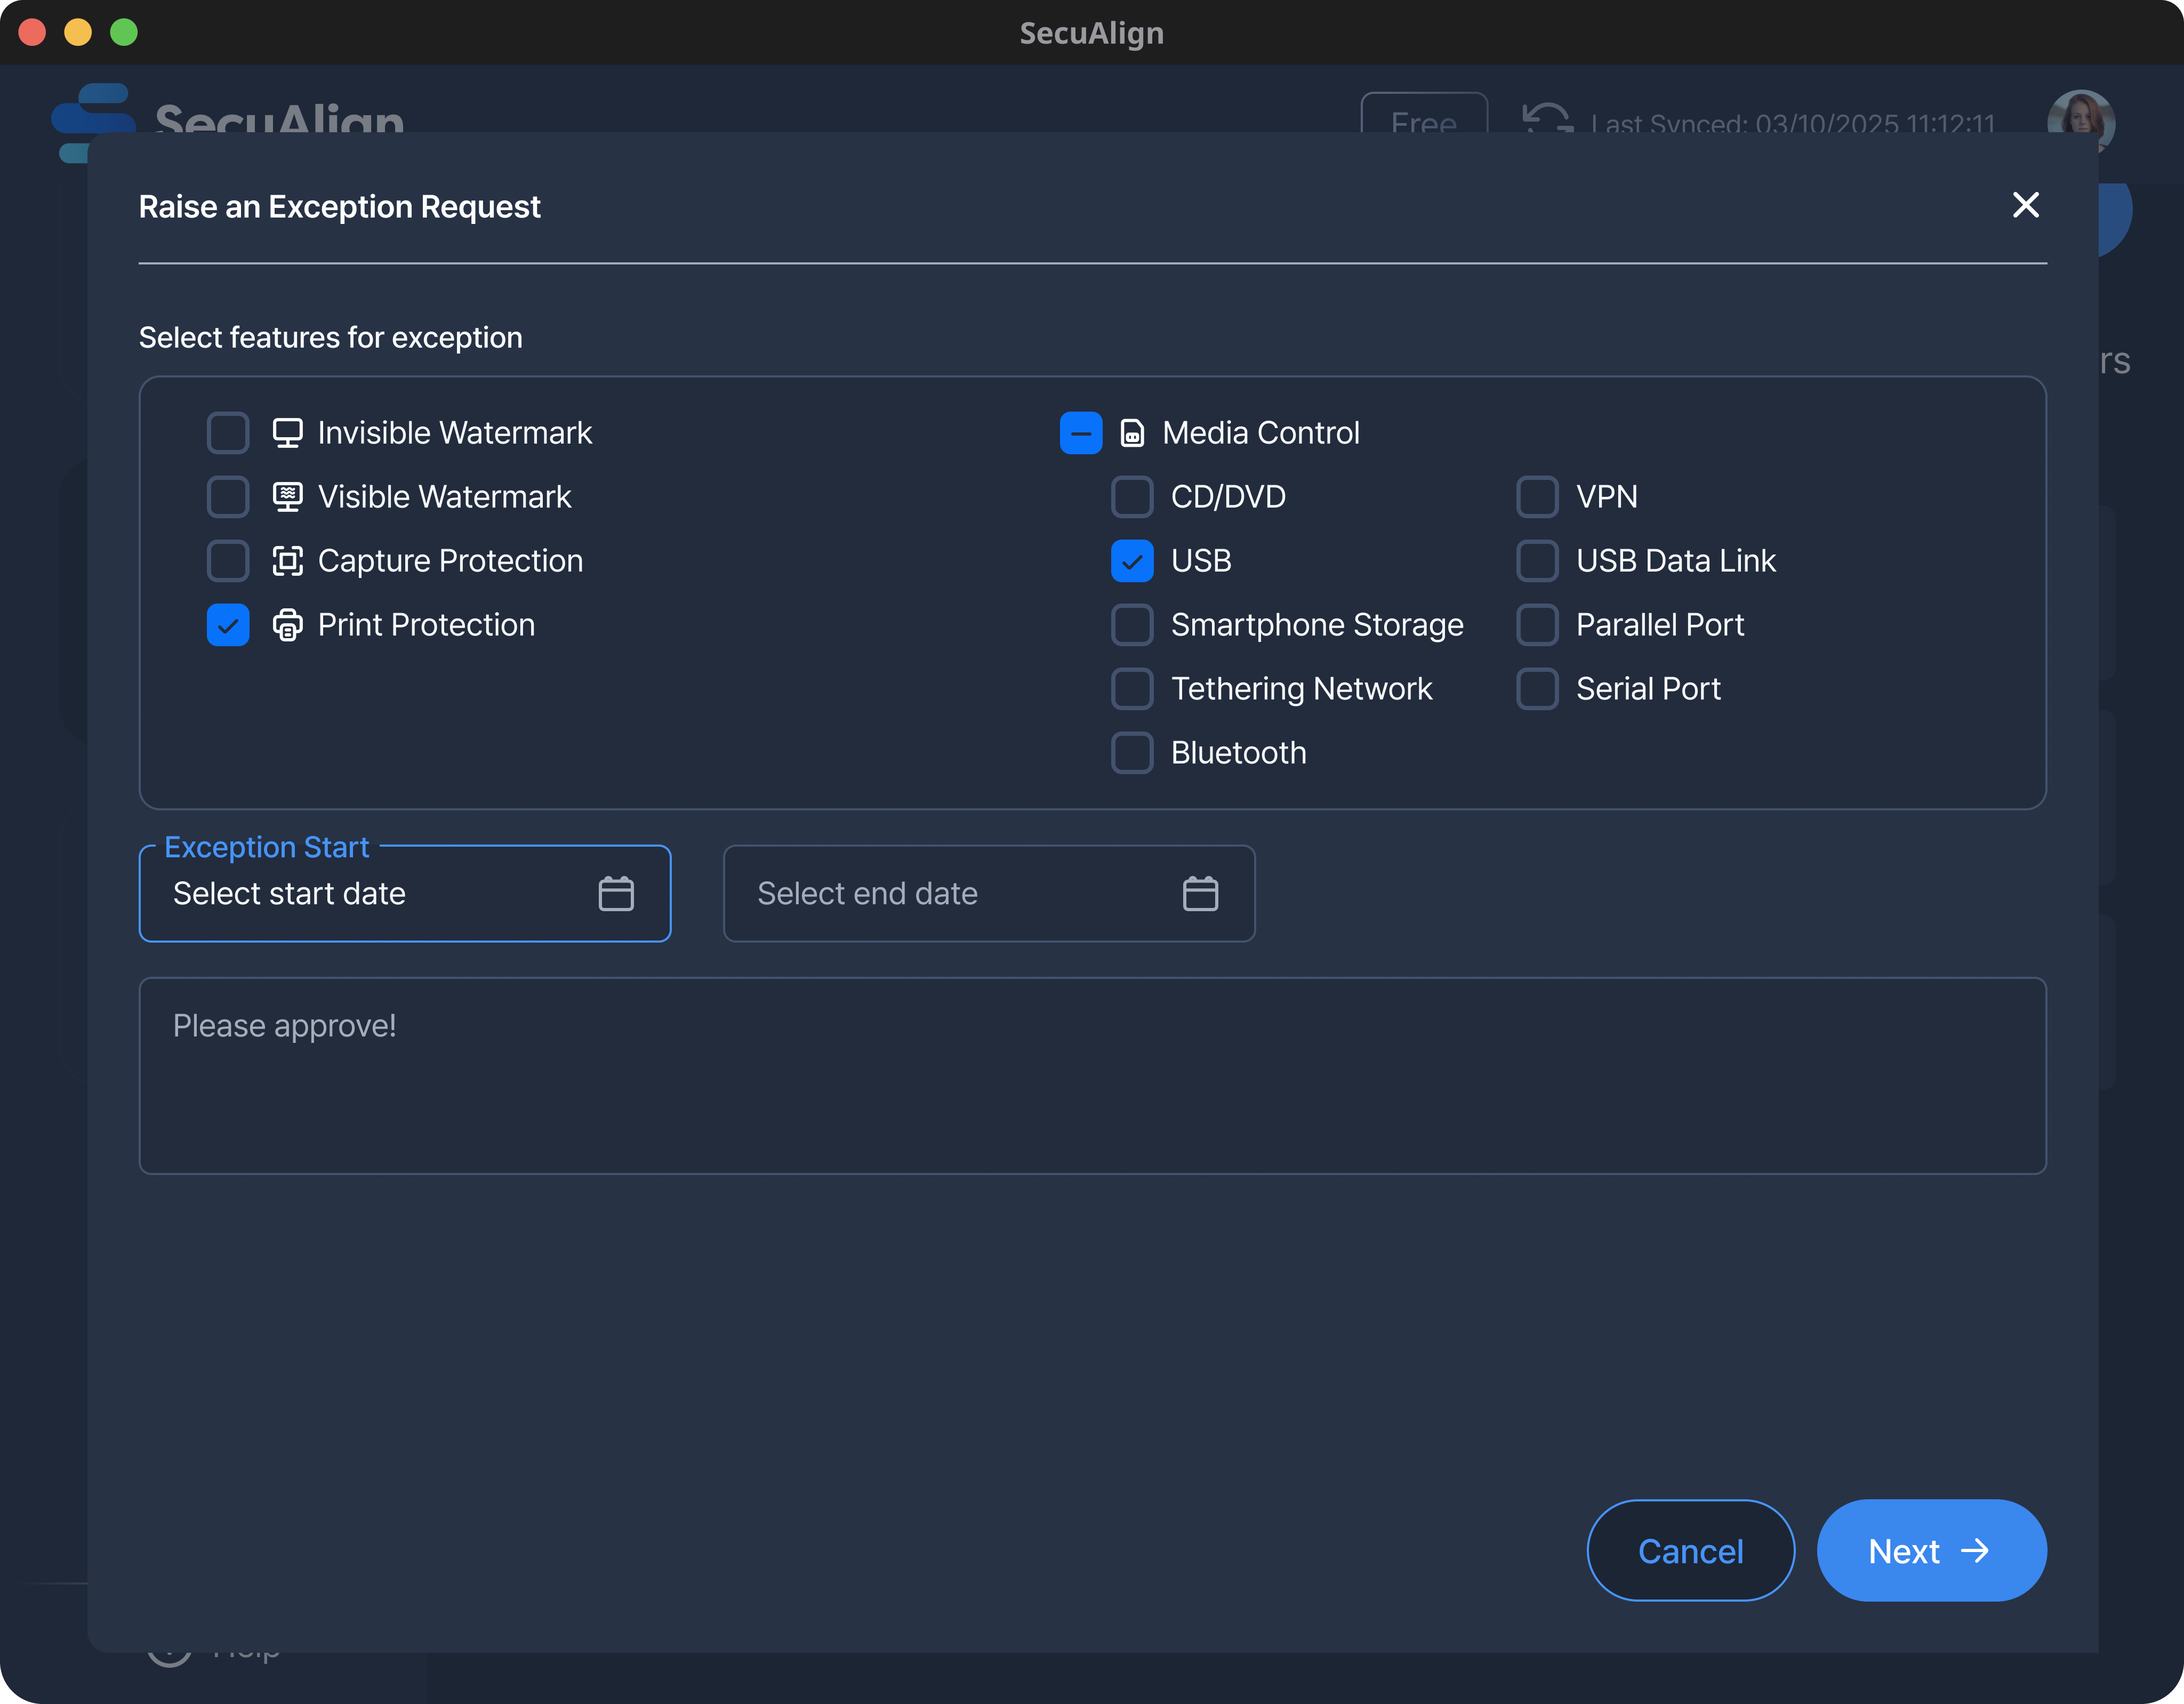Open end date calendar icon
The height and width of the screenshot is (1704, 2184).
click(1200, 893)
